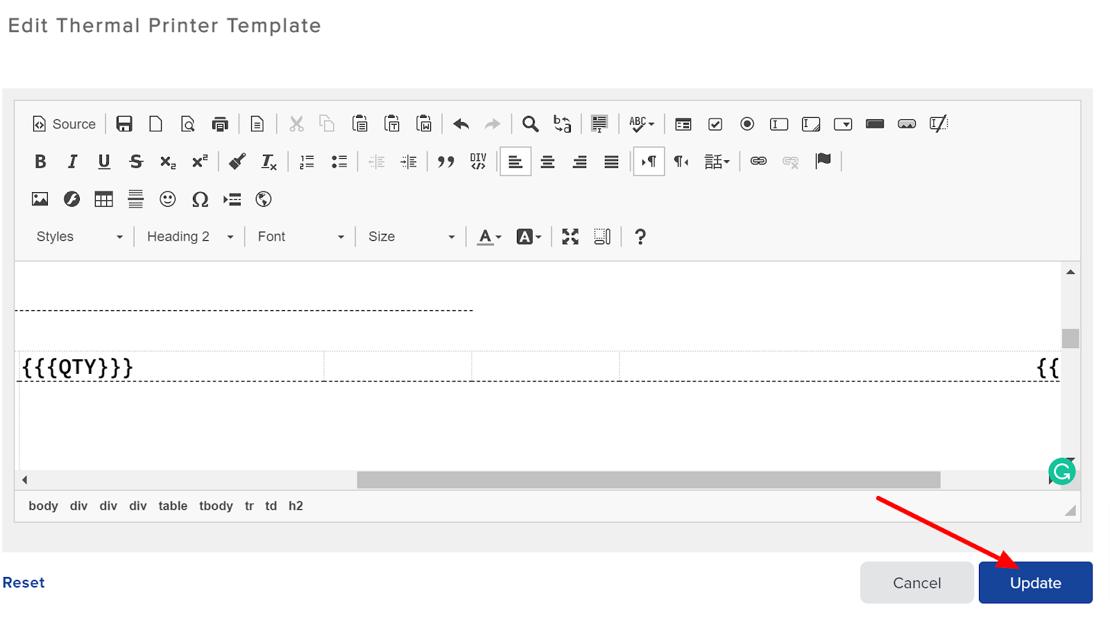Viewport: 1110px width, 627px height.
Task: Insert a Special Character
Action: 200,199
